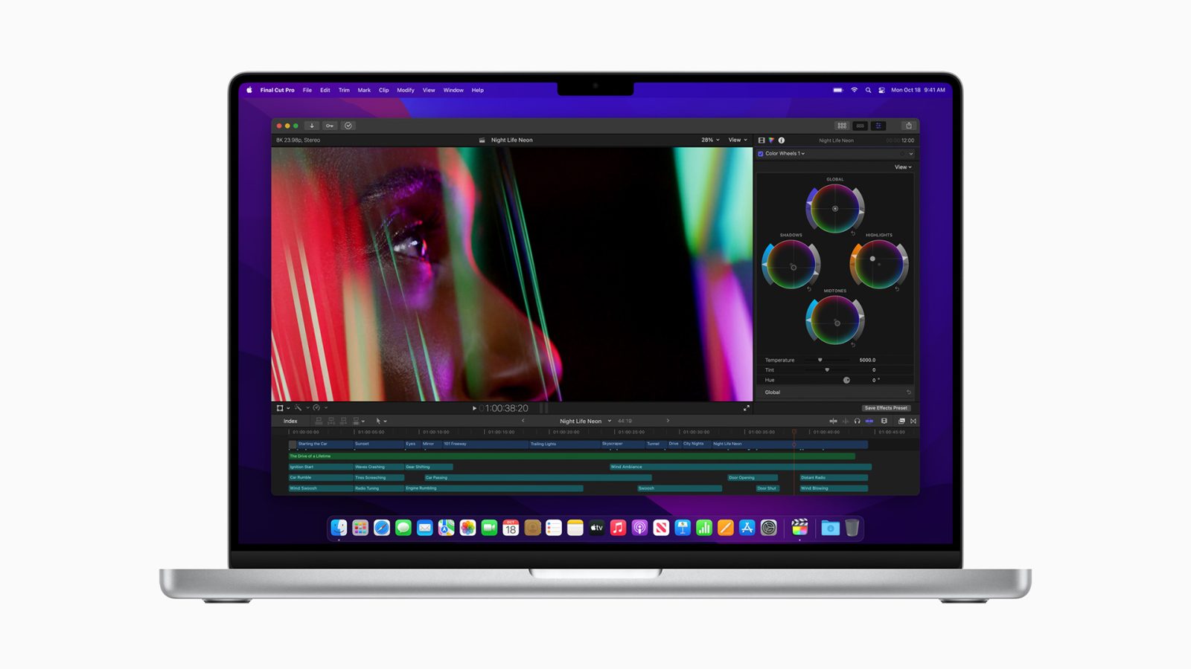
Task: Open the Color Wheels 1 correction dropdown
Action: point(785,154)
